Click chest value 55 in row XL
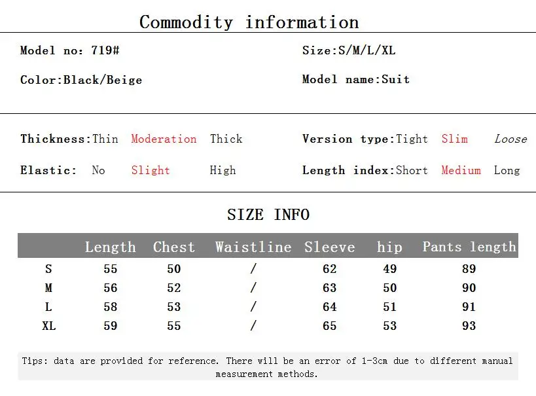 click(173, 326)
